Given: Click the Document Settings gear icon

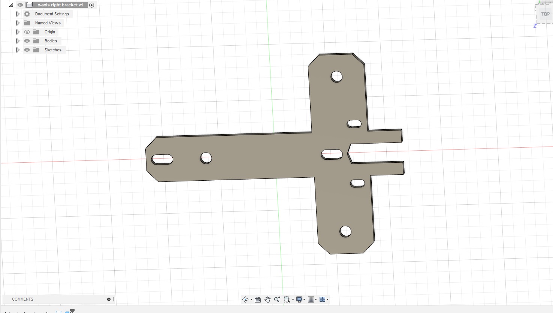Looking at the screenshot, I should [x=27, y=14].
